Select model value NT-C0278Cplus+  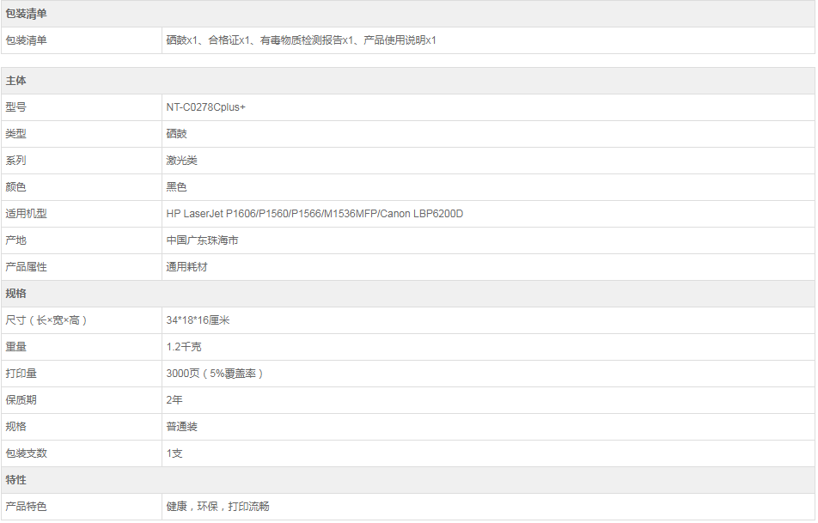(205, 107)
